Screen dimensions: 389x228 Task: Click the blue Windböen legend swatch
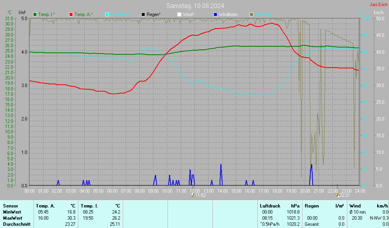pyautogui.click(x=215, y=14)
